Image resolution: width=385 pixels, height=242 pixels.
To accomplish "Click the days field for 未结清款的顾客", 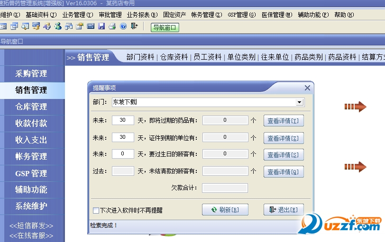I will (123, 171).
